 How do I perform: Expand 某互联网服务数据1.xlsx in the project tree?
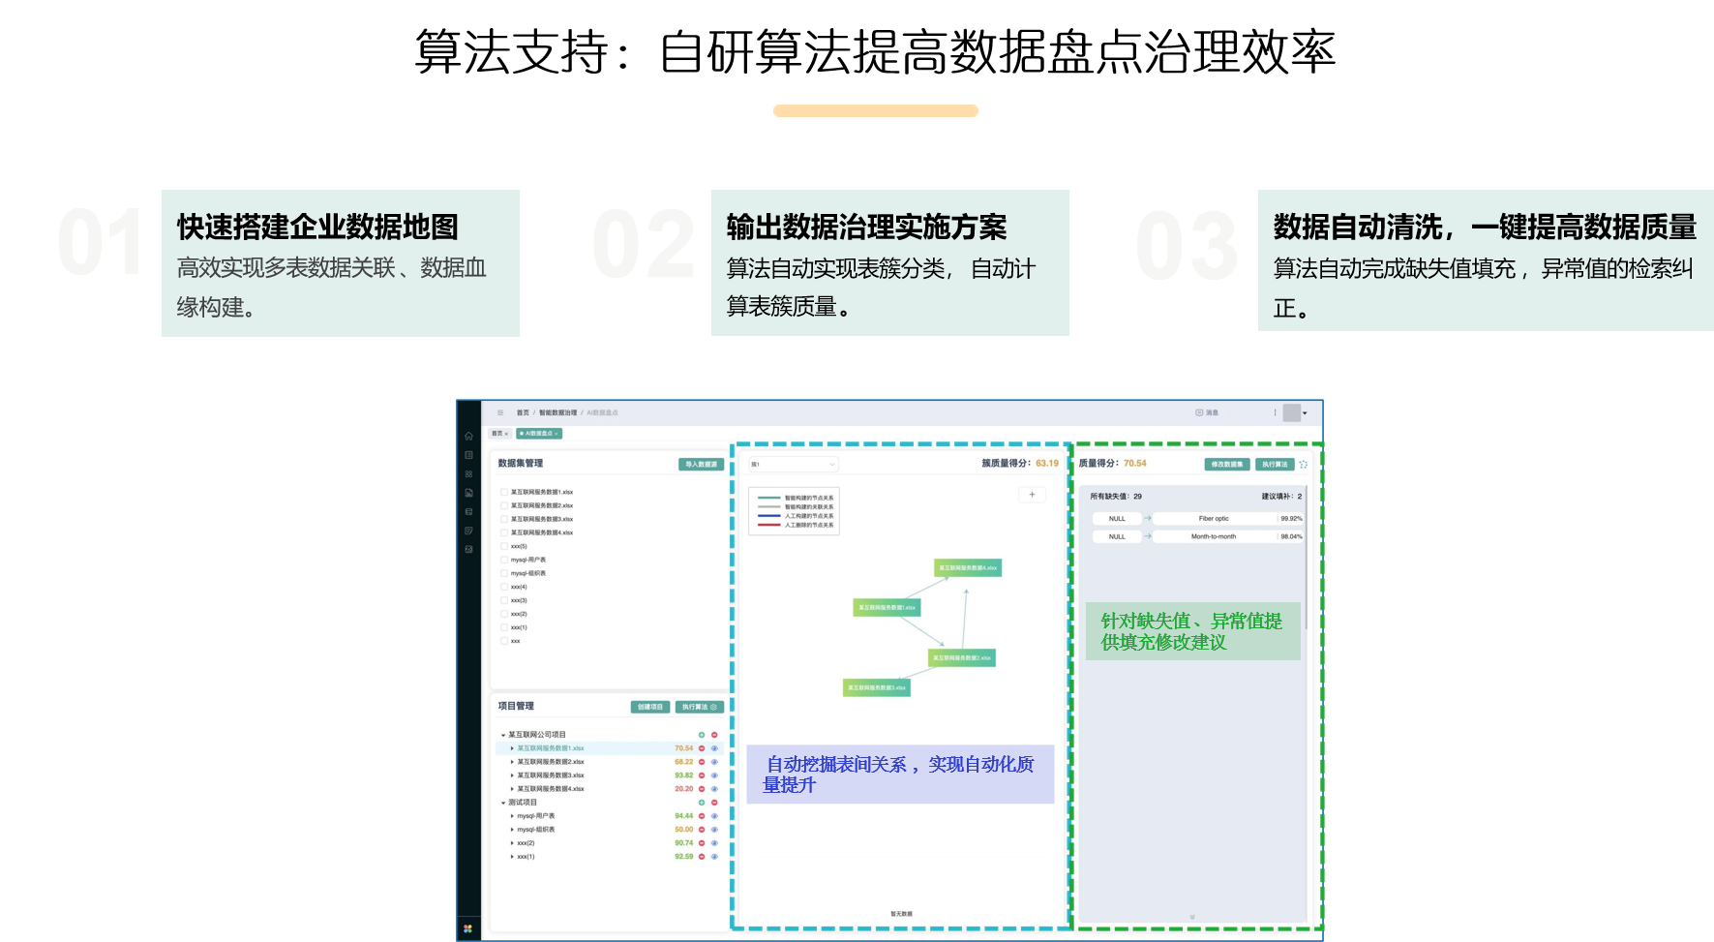(x=512, y=748)
